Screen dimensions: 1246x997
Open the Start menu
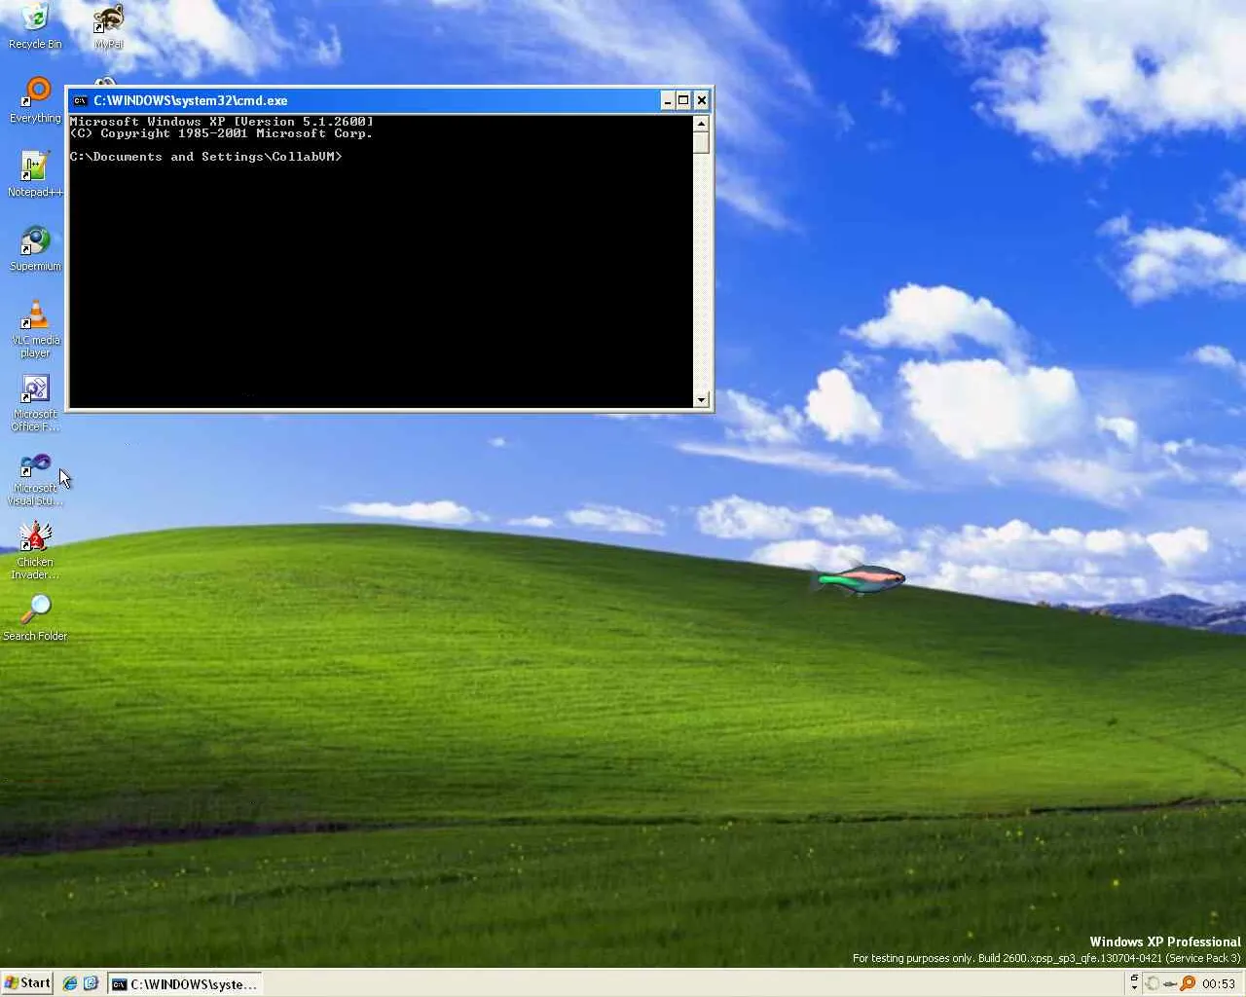[27, 983]
